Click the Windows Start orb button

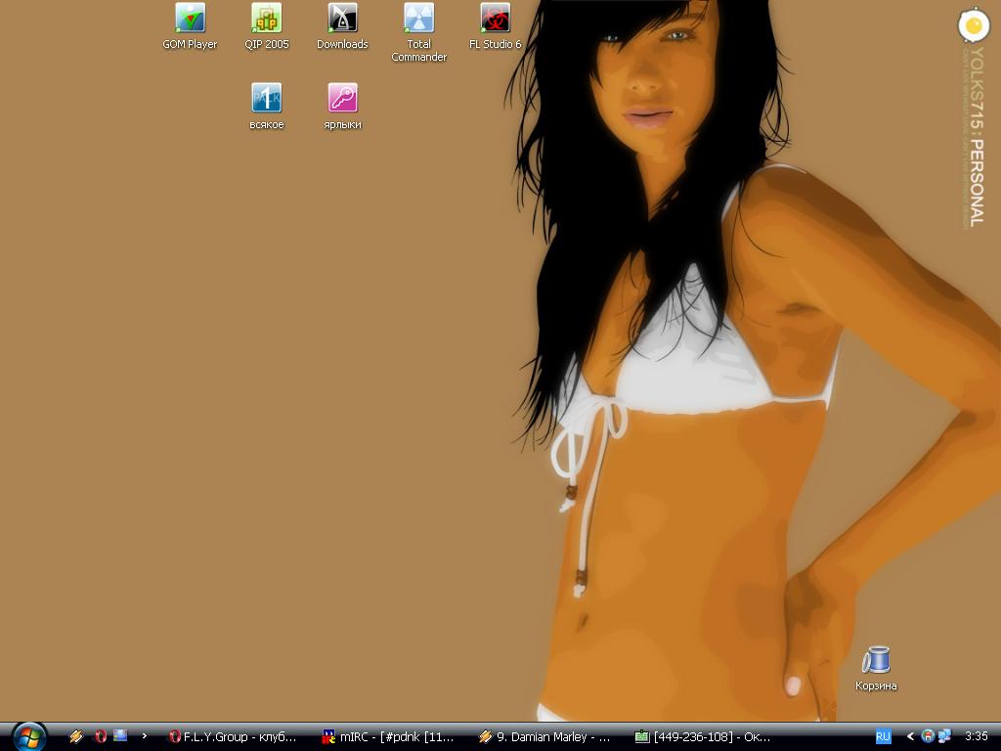pyautogui.click(x=28, y=737)
